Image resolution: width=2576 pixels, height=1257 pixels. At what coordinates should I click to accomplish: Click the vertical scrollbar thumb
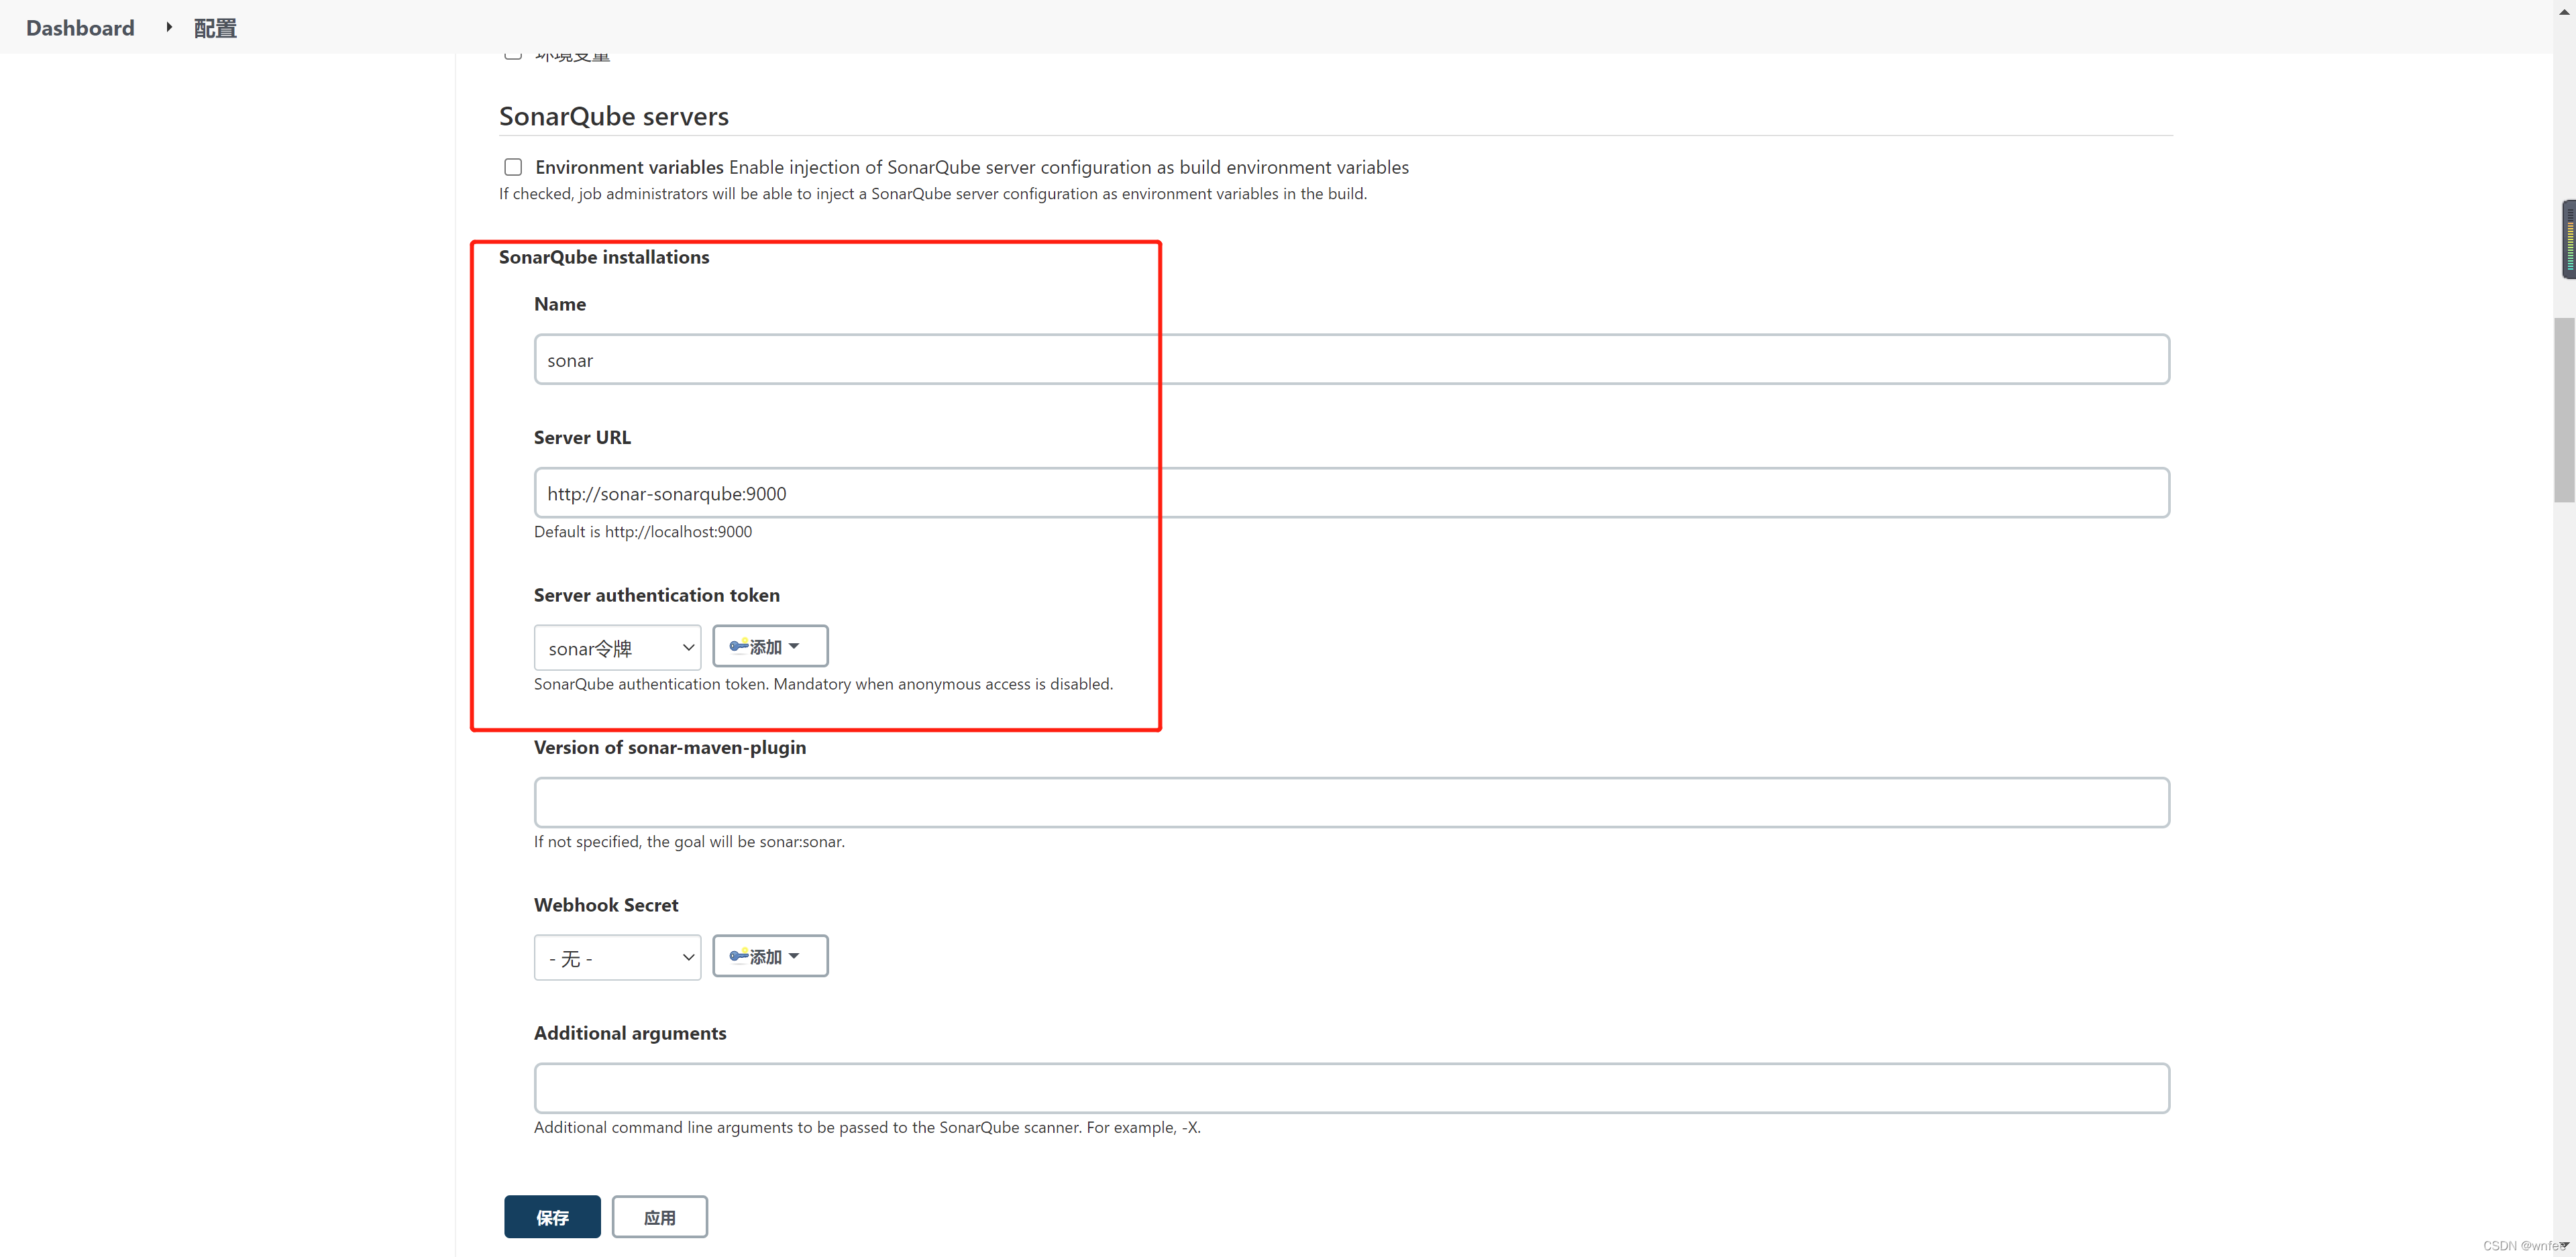(x=2564, y=410)
